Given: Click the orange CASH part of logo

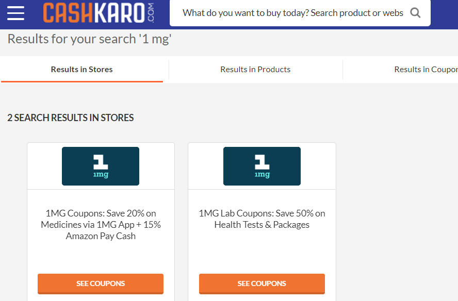Looking at the screenshot, I should (68, 13).
